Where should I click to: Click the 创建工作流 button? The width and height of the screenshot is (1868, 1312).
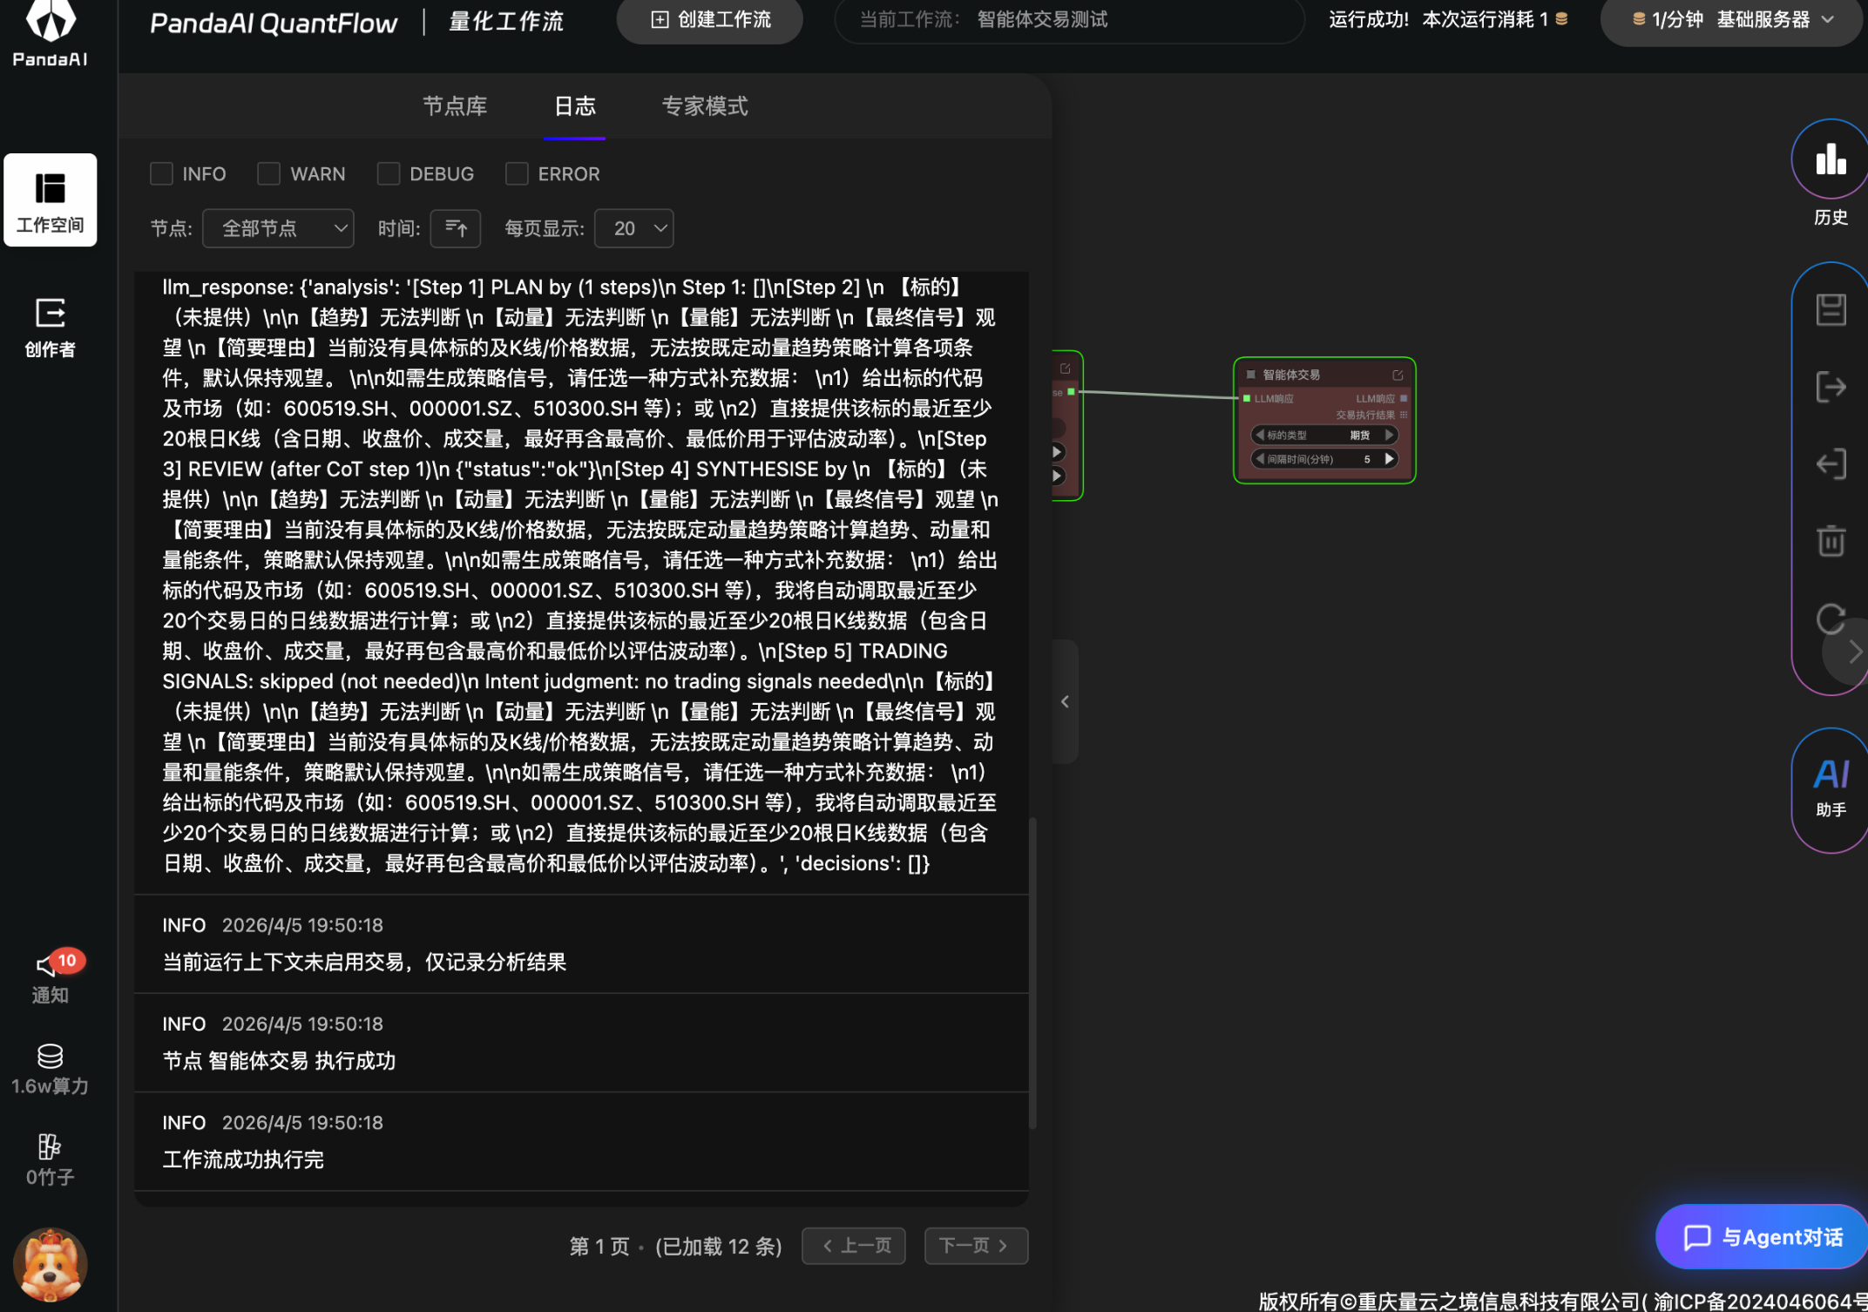tap(710, 20)
